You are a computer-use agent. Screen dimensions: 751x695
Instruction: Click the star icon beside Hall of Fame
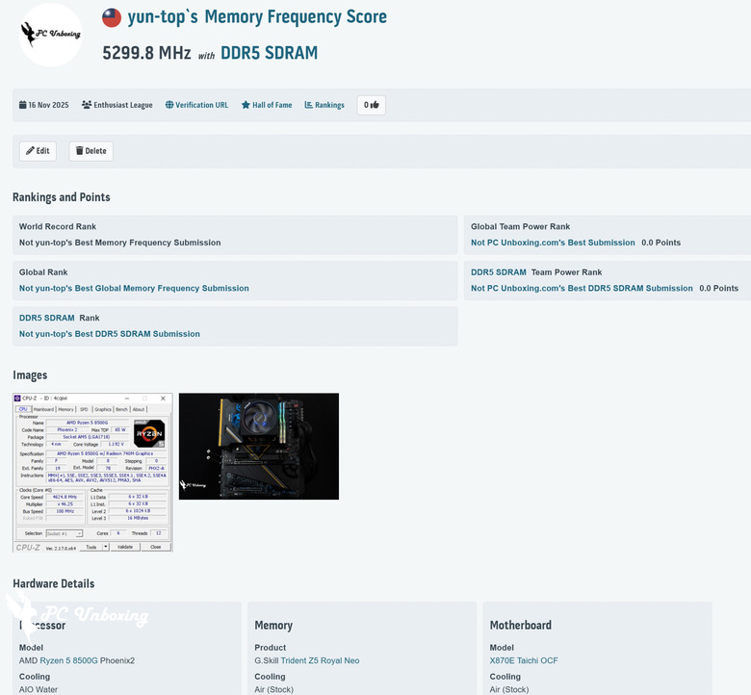[x=246, y=105]
